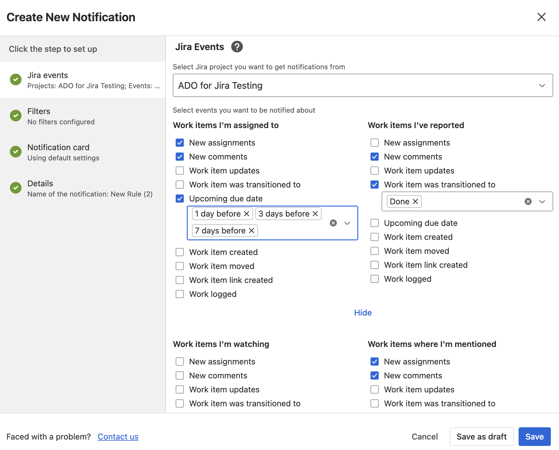
Task: Remove the 'Done' status tag
Action: click(415, 201)
